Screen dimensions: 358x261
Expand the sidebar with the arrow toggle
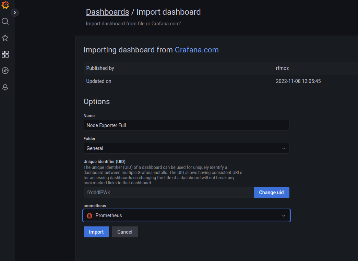click(x=15, y=13)
